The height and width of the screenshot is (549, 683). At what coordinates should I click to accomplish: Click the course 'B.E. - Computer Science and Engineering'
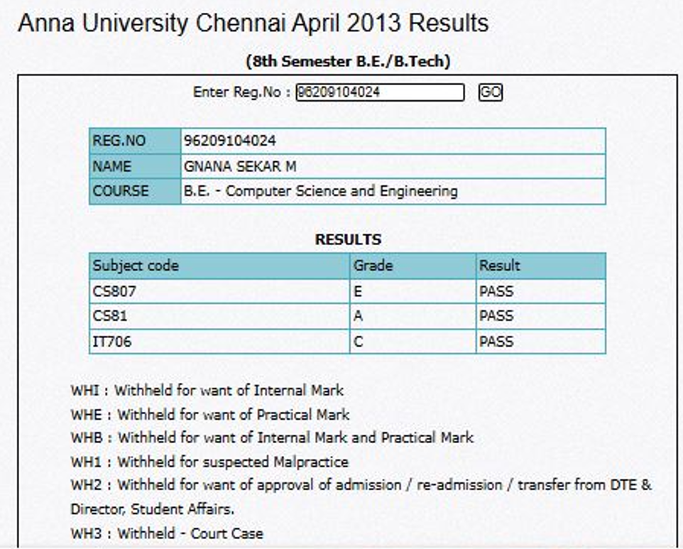(321, 191)
